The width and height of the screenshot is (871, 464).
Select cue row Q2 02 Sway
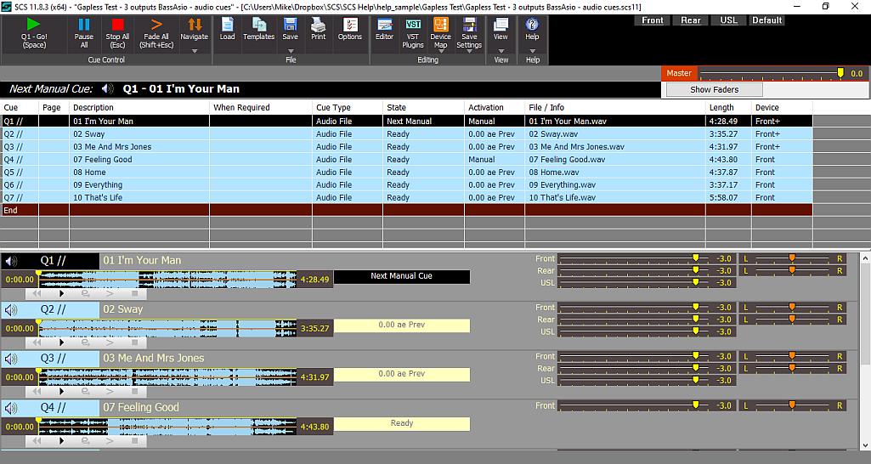coord(407,134)
